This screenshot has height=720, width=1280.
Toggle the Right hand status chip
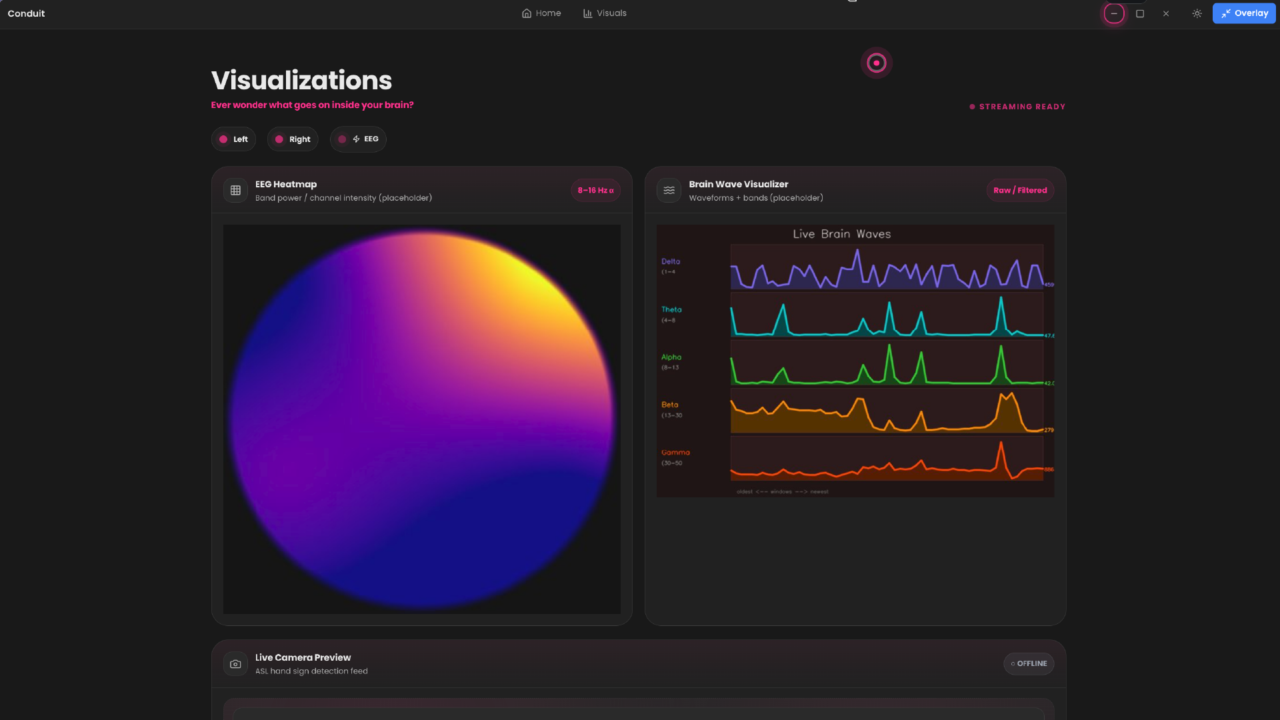pyautogui.click(x=293, y=139)
